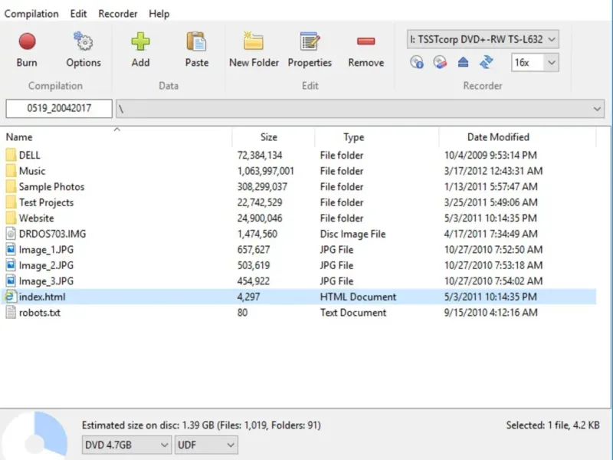Screen dimensions: 613x460
Task: Click date 10/4/2009 9:53:14 PM
Action: pos(490,156)
